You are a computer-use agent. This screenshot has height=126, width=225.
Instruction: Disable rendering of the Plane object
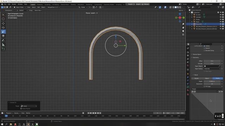223,22
